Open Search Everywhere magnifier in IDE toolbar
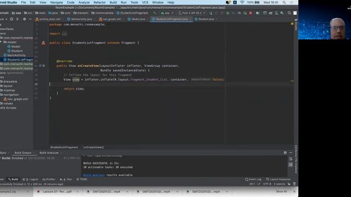351x197 pixels. 289,13
